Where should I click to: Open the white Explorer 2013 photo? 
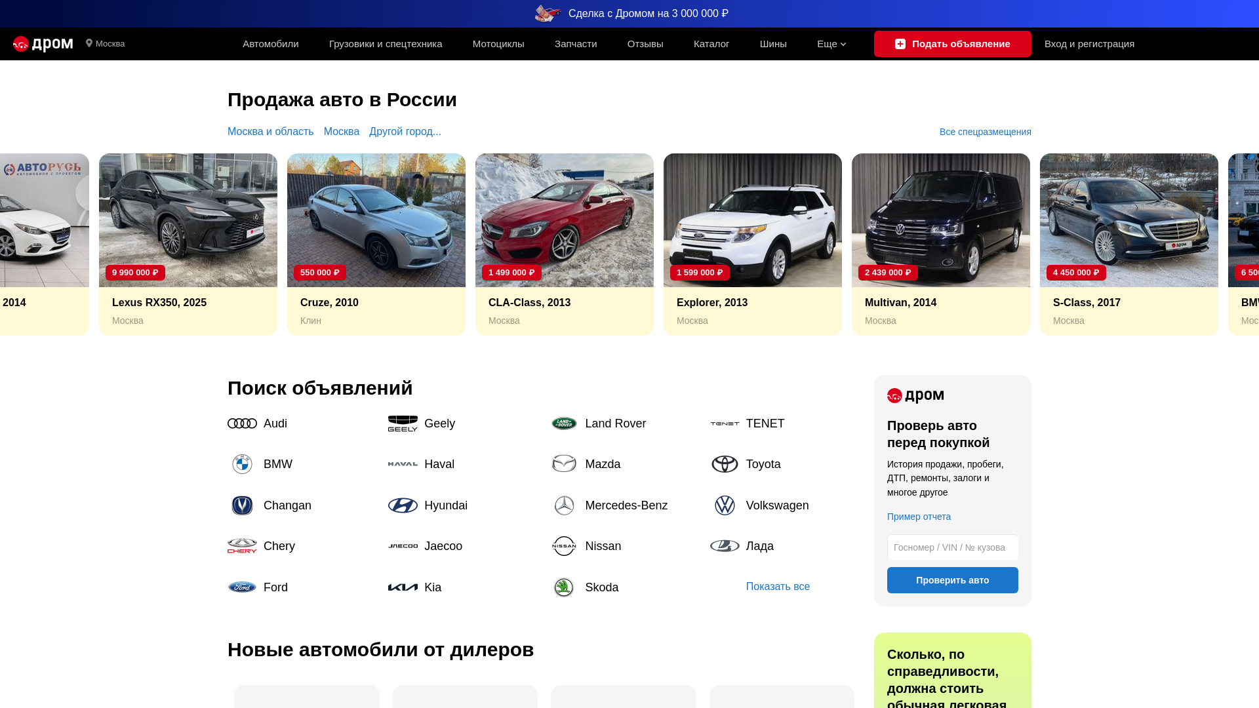[753, 220]
